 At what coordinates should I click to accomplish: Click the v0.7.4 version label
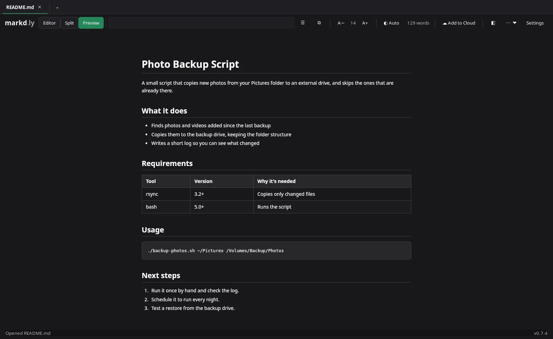[x=541, y=333]
